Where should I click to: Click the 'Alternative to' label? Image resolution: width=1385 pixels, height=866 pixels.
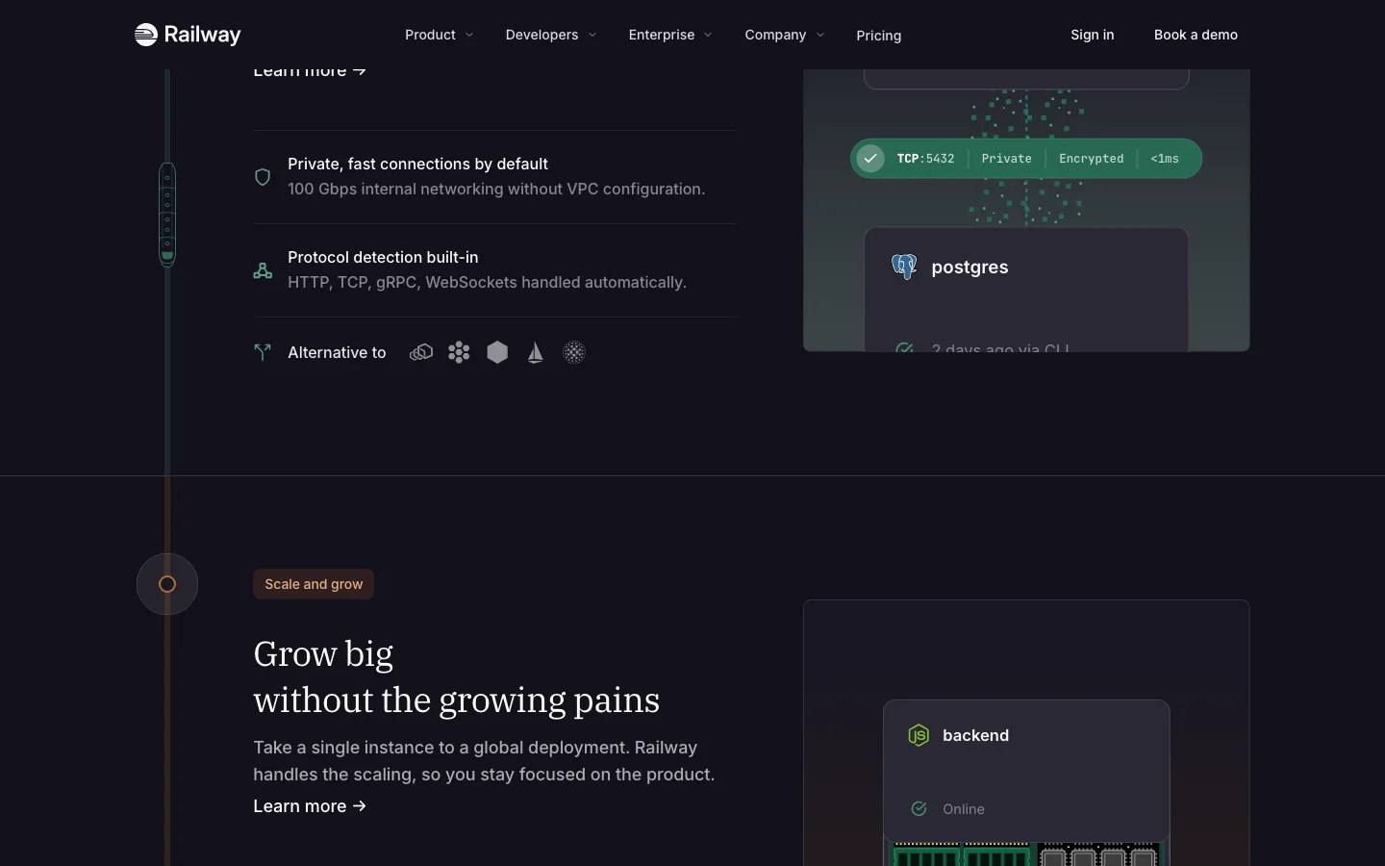tap(337, 352)
